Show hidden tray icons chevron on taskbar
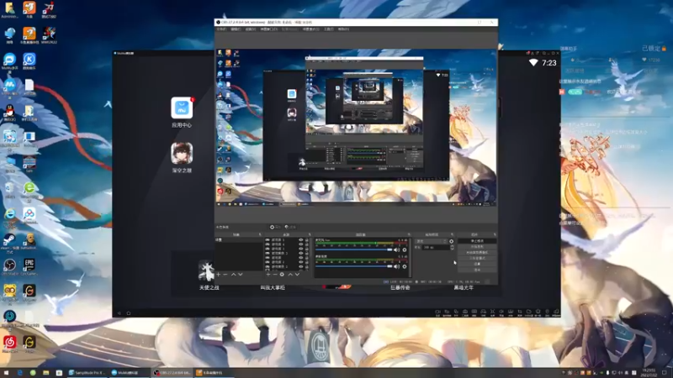This screenshot has height=378, width=673. (x=564, y=373)
